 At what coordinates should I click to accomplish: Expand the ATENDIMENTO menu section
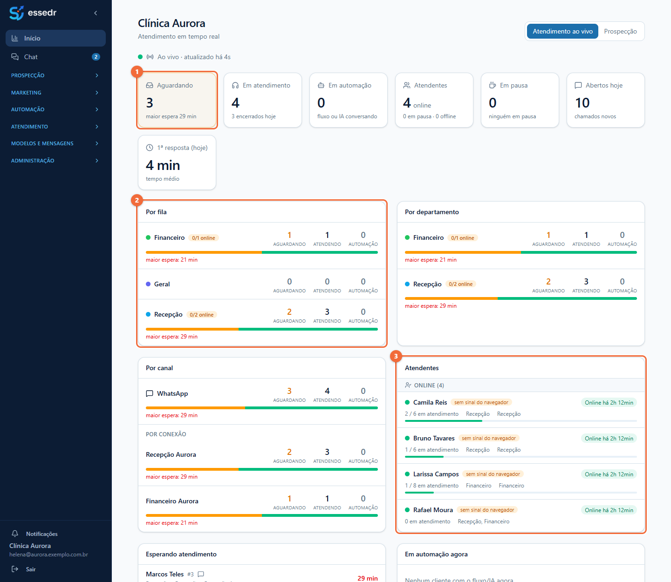tap(55, 127)
